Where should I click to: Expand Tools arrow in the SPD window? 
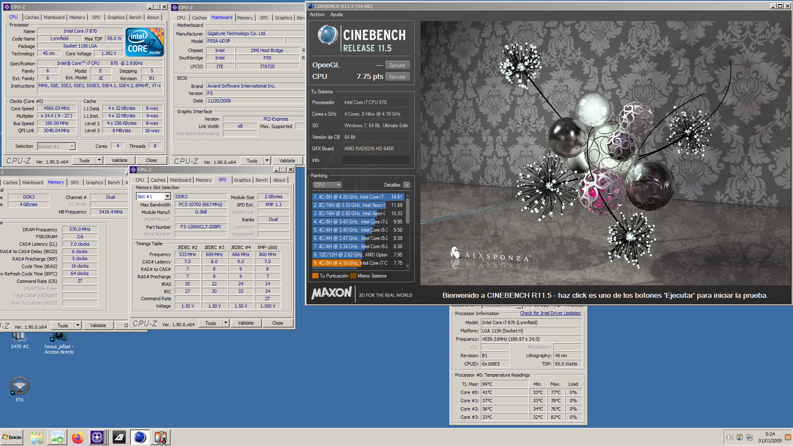coord(226,323)
